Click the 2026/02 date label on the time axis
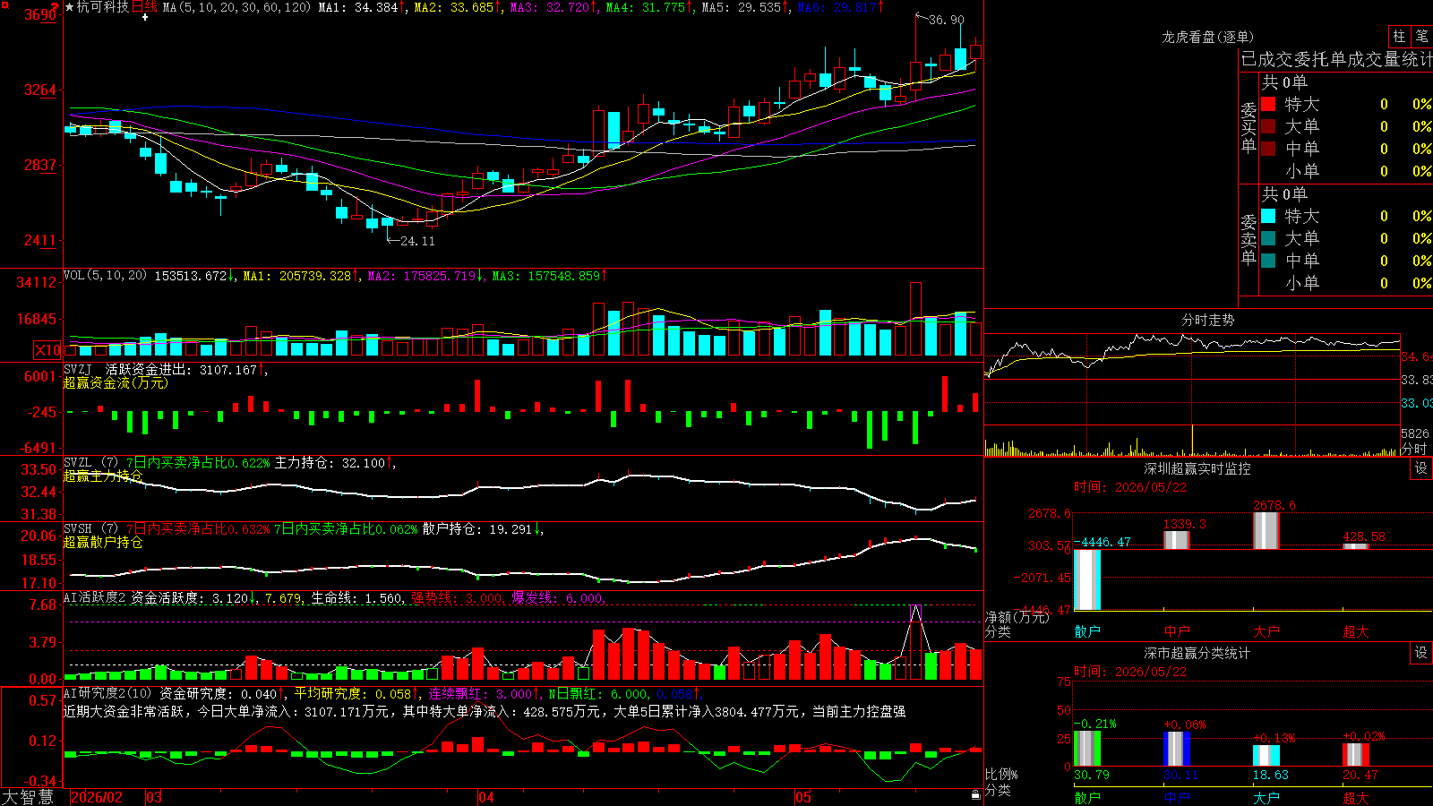This screenshot has width=1433, height=806. 97,797
